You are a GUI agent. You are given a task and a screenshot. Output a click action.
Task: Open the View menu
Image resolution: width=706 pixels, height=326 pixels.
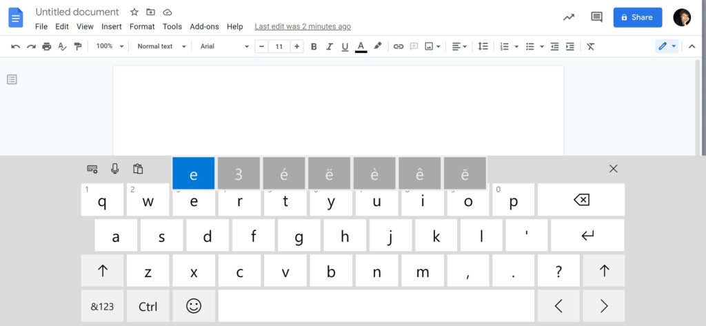click(x=85, y=27)
